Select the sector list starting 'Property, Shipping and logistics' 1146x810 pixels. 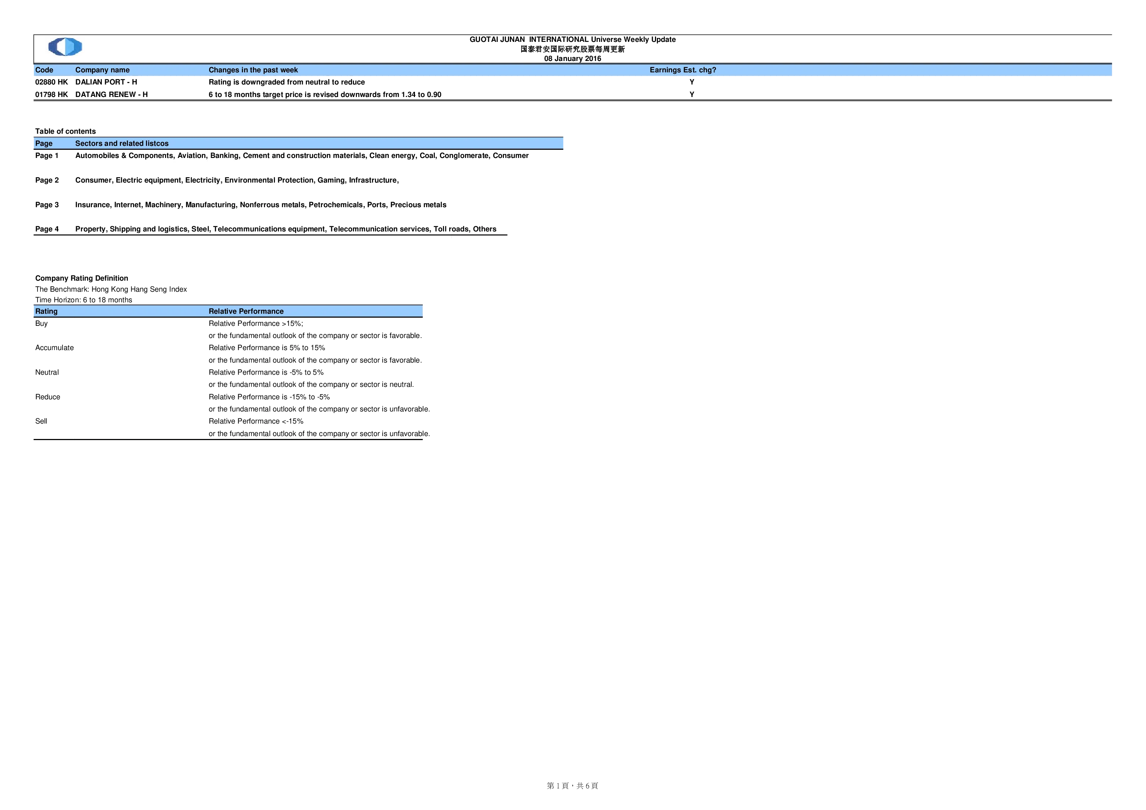click(x=286, y=229)
